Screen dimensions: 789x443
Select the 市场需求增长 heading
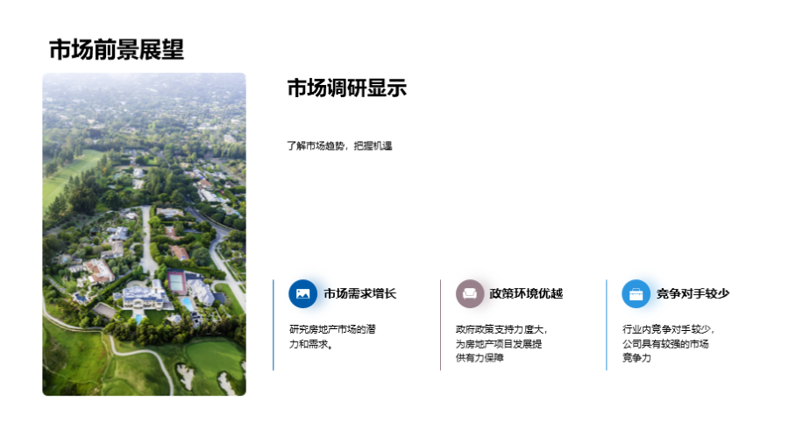(359, 294)
